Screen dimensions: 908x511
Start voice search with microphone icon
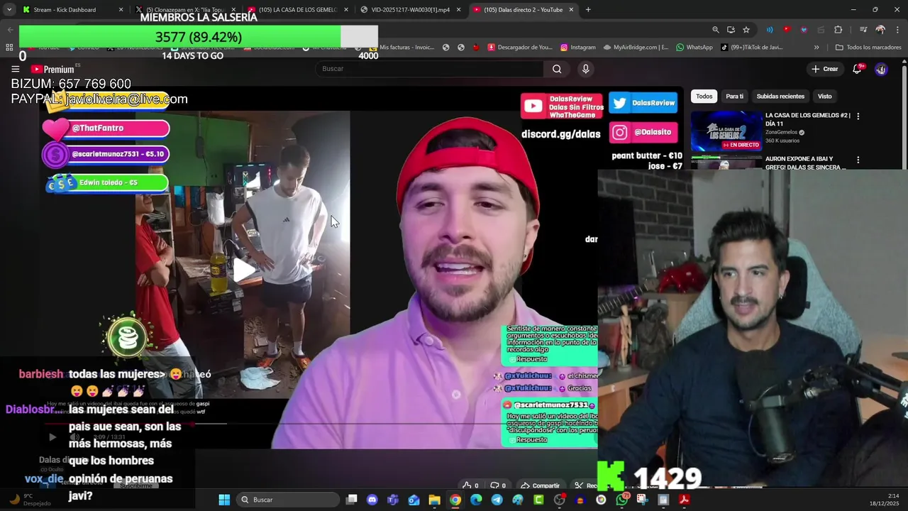[x=585, y=69]
